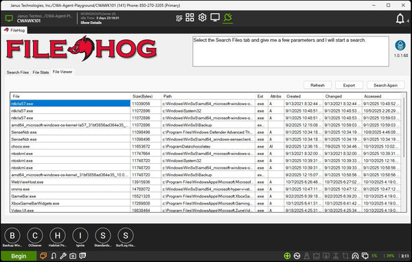Image resolution: width=412 pixels, height=262 pixels.
Task: Open the notes/edit icon in top toolbar
Action: (179, 18)
